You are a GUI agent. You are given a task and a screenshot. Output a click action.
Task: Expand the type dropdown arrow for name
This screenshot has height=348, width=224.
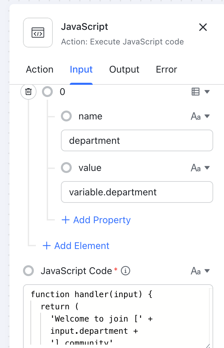pyautogui.click(x=207, y=116)
